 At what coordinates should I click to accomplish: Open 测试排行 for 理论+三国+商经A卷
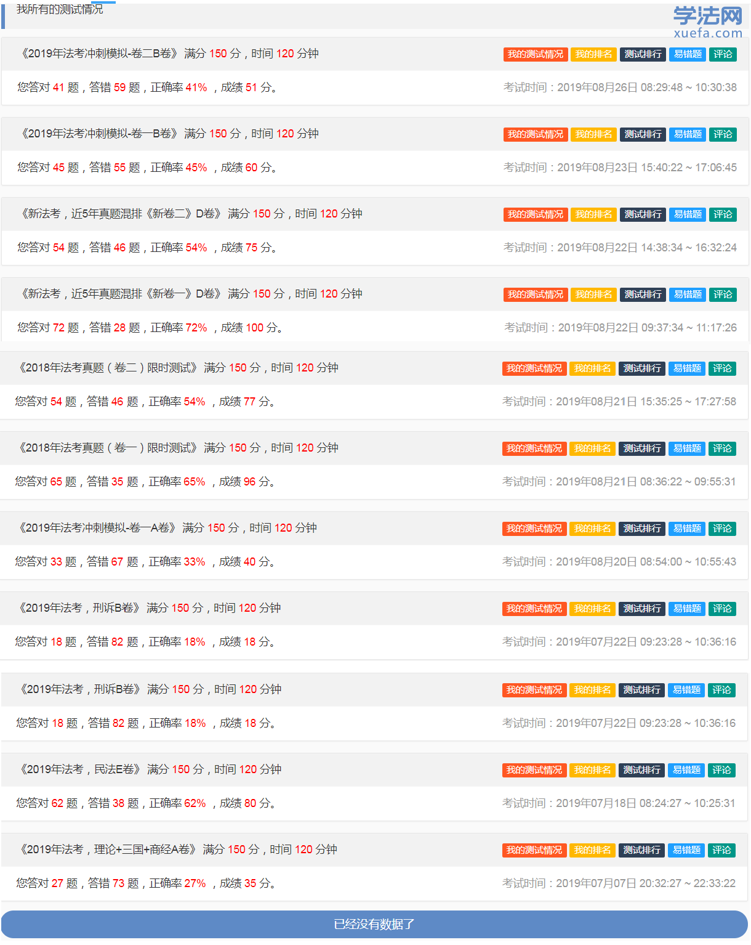641,850
